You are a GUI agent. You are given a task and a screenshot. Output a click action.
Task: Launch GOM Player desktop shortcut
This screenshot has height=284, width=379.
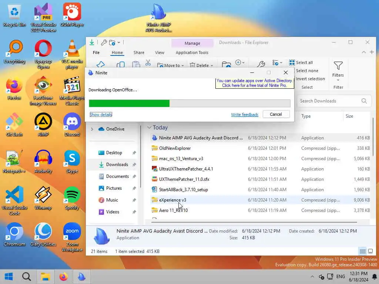tap(72, 15)
